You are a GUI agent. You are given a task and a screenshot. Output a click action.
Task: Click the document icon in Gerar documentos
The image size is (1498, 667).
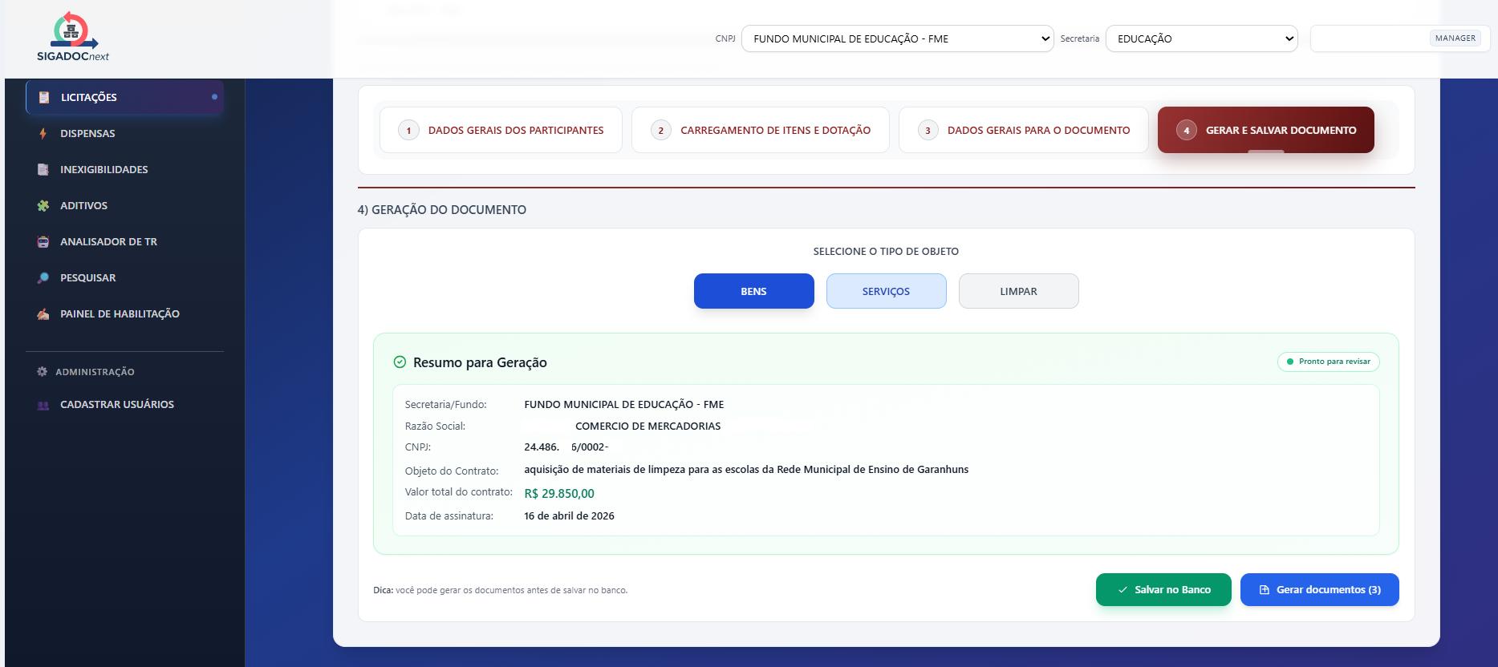click(x=1265, y=590)
